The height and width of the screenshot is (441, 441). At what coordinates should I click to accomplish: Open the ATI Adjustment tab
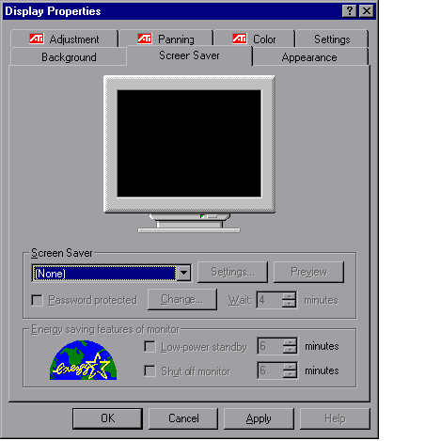pyautogui.click(x=64, y=39)
